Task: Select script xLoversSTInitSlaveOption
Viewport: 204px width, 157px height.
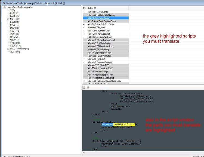Action: point(106,43)
